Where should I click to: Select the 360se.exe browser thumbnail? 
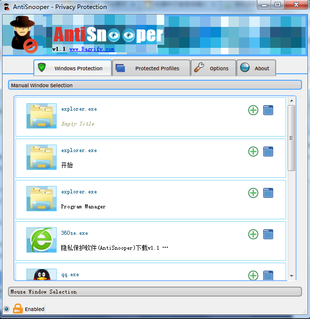41,240
